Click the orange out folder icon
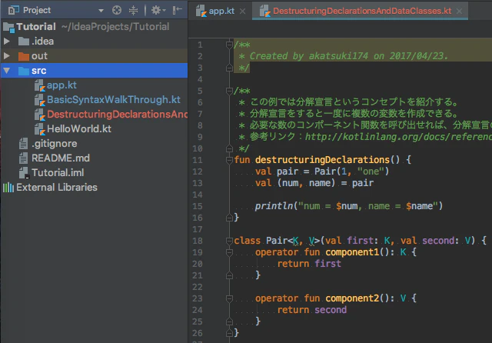Screen dimensions: 492x343 click(x=24, y=56)
